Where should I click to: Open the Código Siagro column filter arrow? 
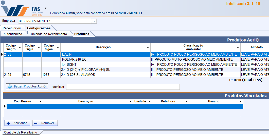click(x=20, y=48)
